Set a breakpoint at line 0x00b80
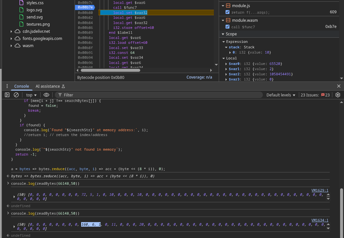Screen dimensions: 344x238 85,13
